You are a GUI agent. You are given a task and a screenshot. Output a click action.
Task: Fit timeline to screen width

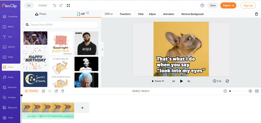[257, 91]
